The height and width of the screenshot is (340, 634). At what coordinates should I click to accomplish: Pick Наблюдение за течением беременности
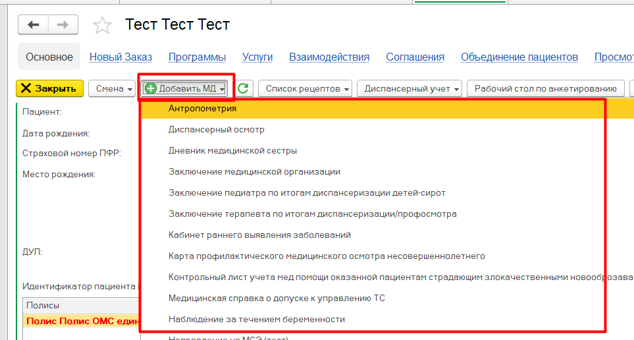pyautogui.click(x=256, y=319)
